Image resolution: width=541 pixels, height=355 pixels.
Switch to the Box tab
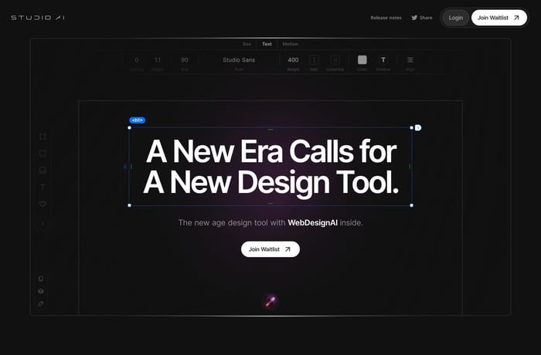point(247,44)
